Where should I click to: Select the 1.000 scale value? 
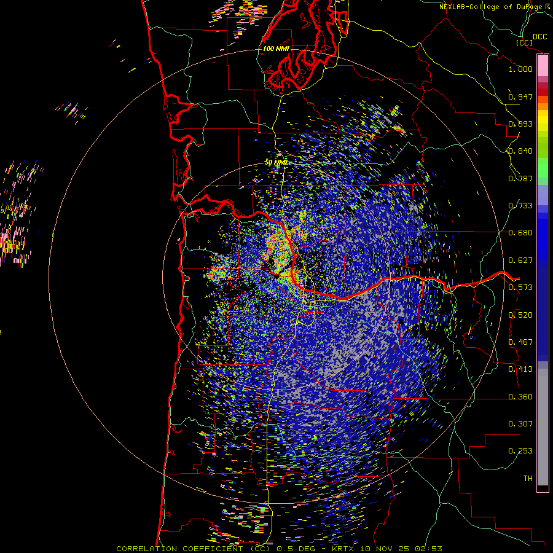coord(520,69)
